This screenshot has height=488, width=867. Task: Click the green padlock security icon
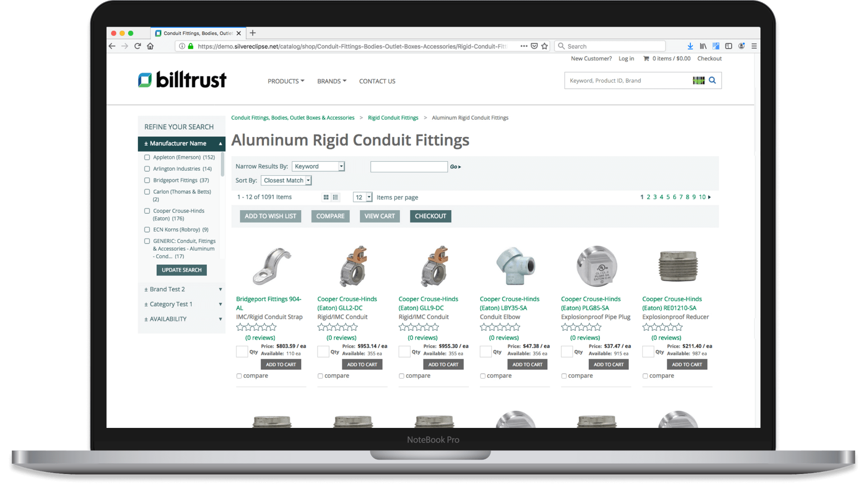(x=191, y=46)
